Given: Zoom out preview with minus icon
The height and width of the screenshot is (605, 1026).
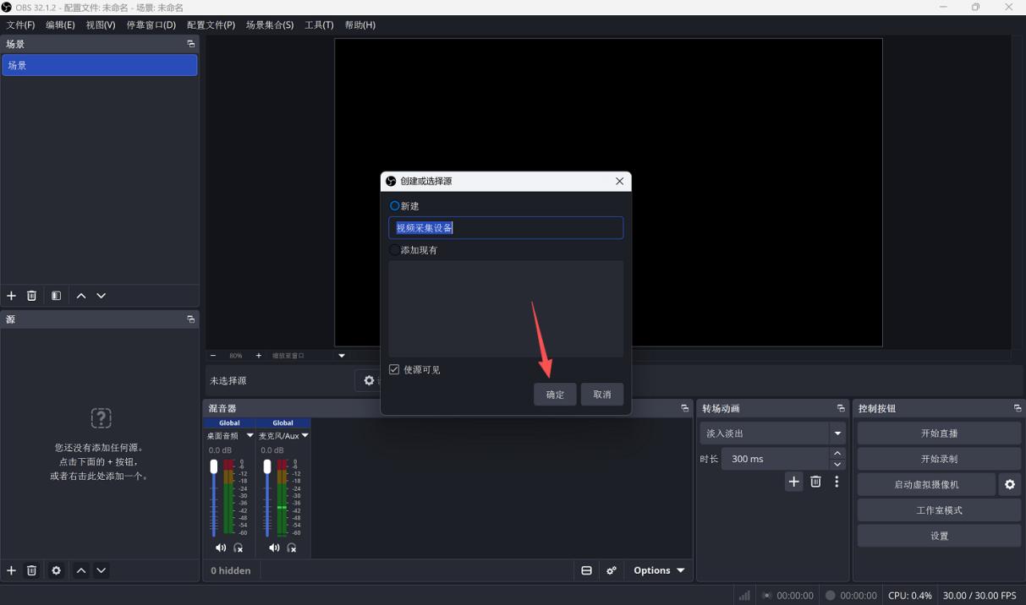Looking at the screenshot, I should tap(213, 356).
